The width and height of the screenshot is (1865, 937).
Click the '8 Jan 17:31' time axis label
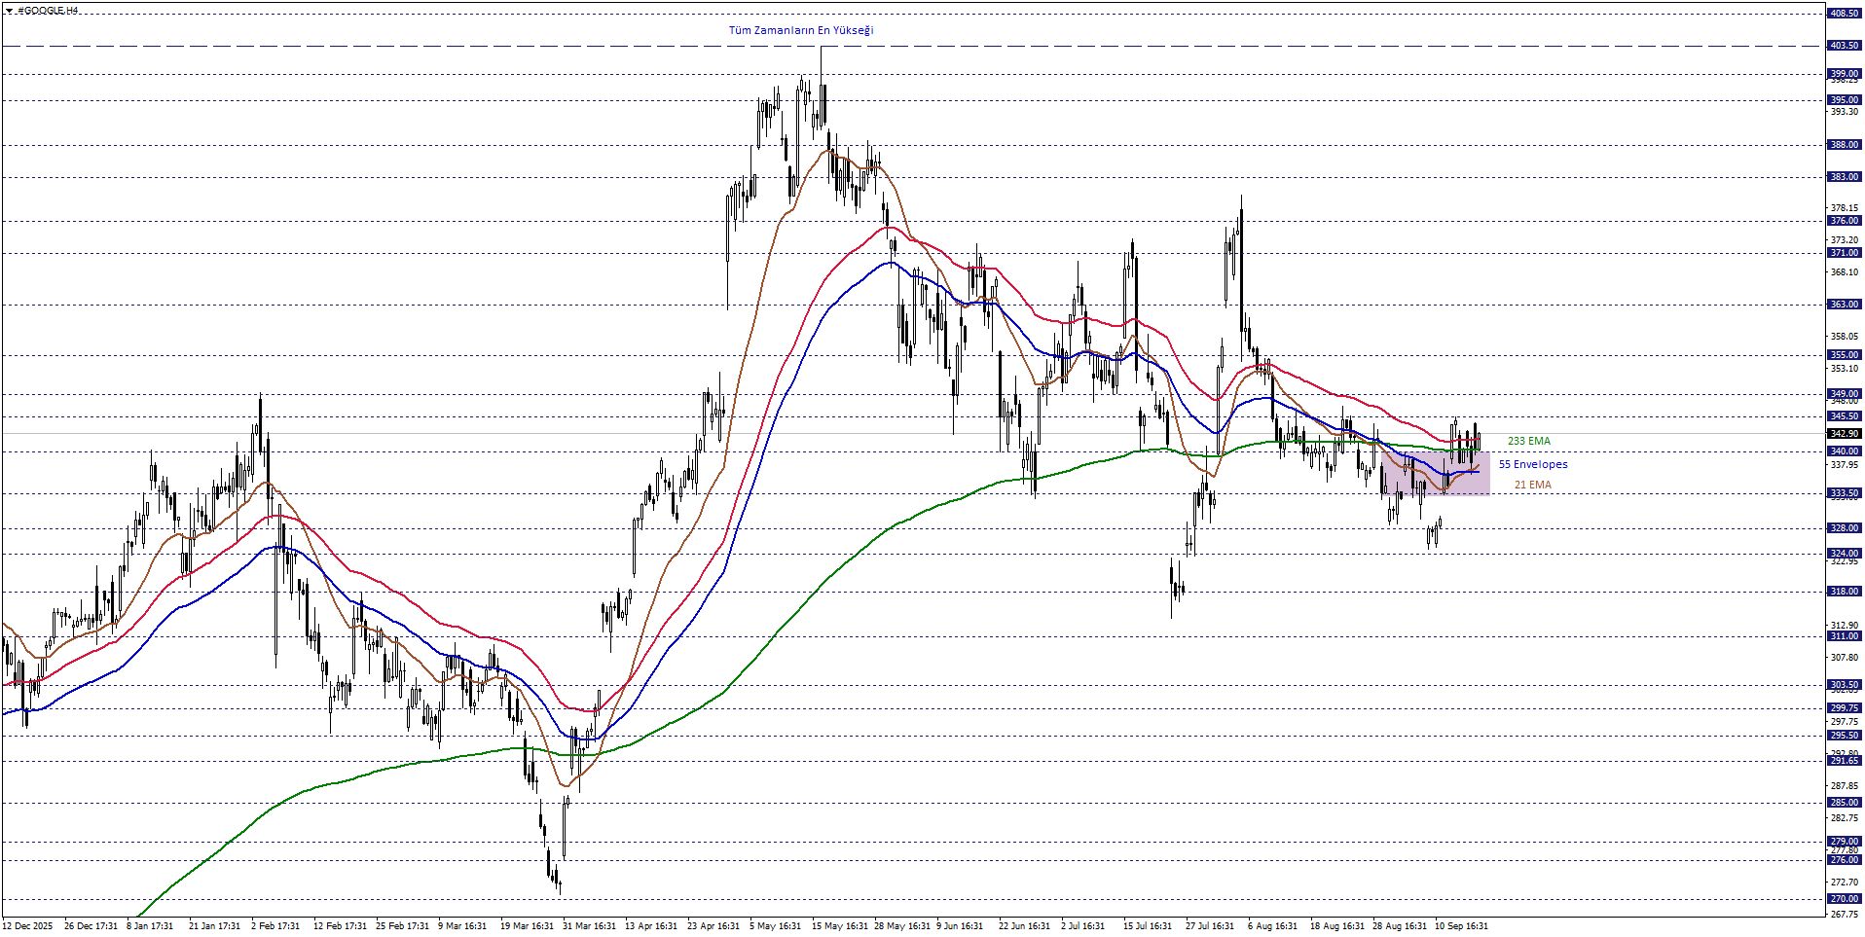(x=150, y=926)
